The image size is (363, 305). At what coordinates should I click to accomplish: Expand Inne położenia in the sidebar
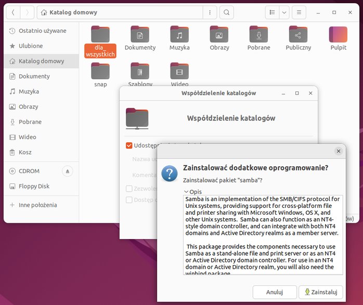point(33,205)
